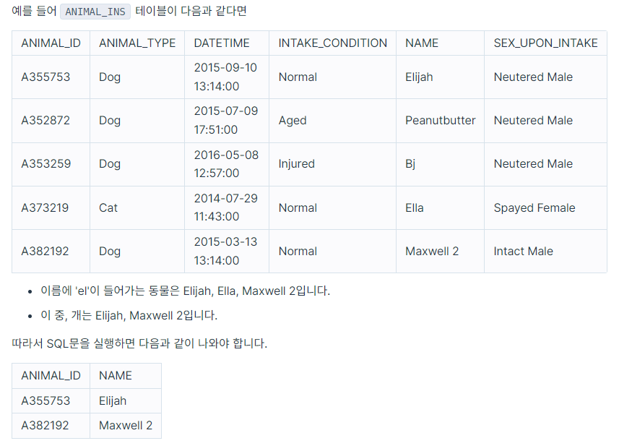This screenshot has width=619, height=446.
Task: Select the ANIMAL_ID column header in the input table
Action: (51, 43)
